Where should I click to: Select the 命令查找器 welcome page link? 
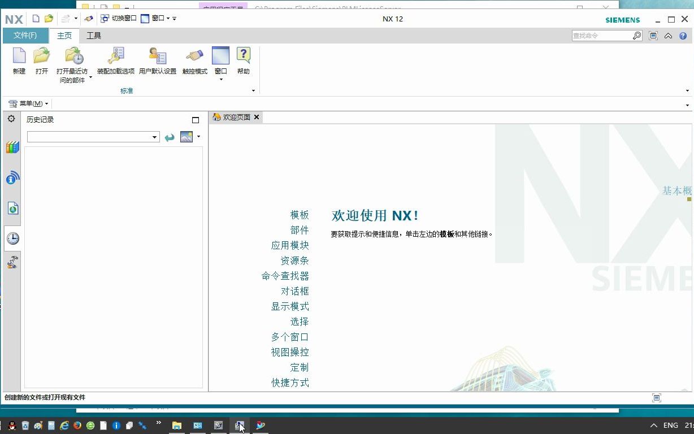point(285,276)
